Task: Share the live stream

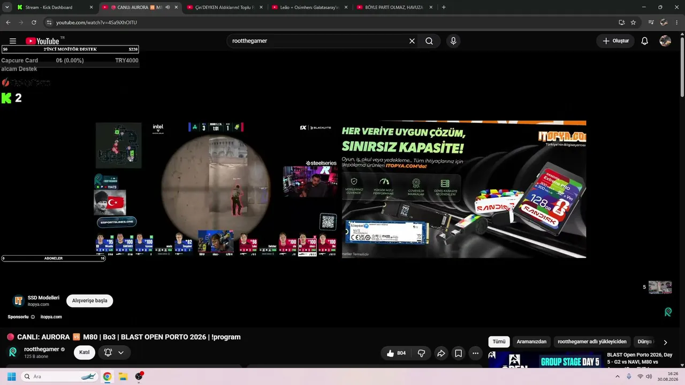Action: click(441, 353)
